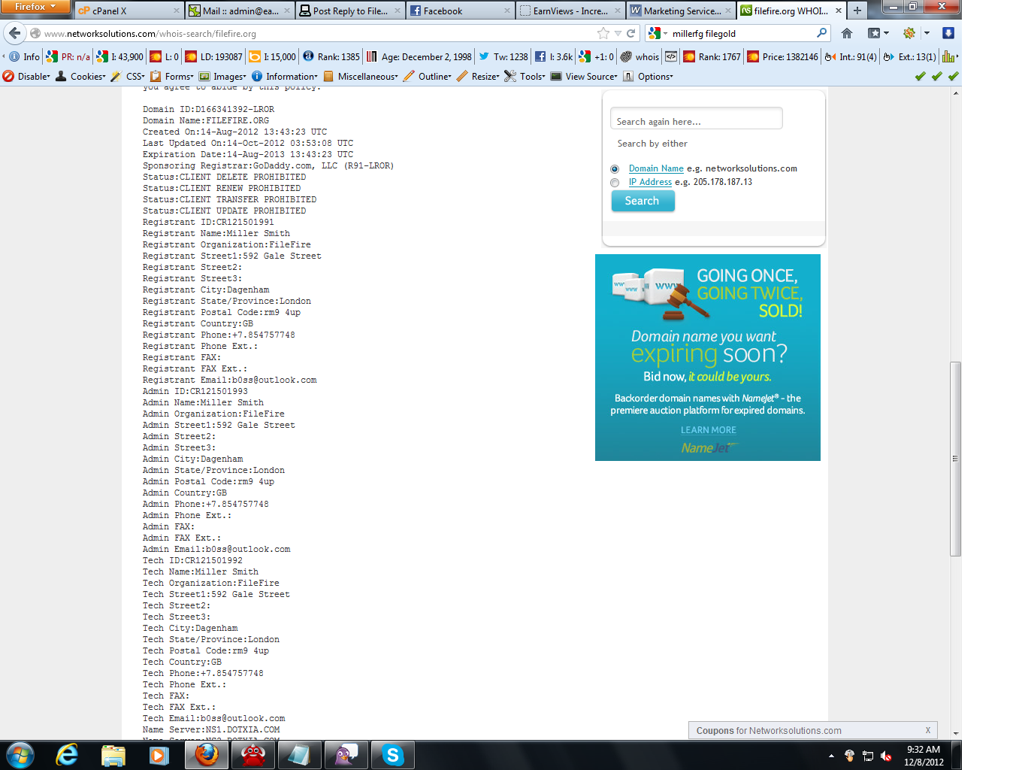Select the Domain Name radio button
The image size is (1022, 770).
[x=615, y=169]
